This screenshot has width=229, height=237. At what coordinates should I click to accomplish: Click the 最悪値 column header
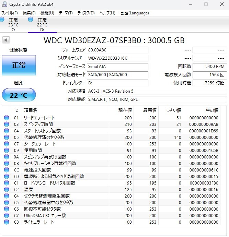(146, 110)
